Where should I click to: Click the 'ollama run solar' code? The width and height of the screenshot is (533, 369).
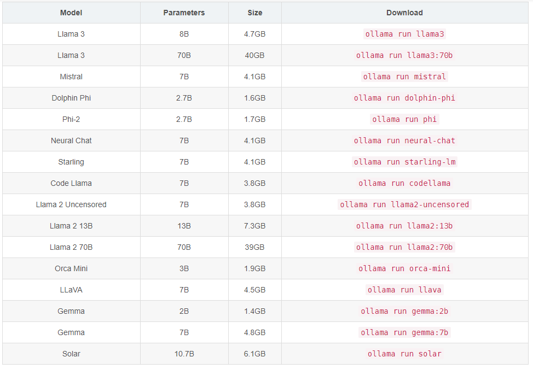click(x=404, y=354)
